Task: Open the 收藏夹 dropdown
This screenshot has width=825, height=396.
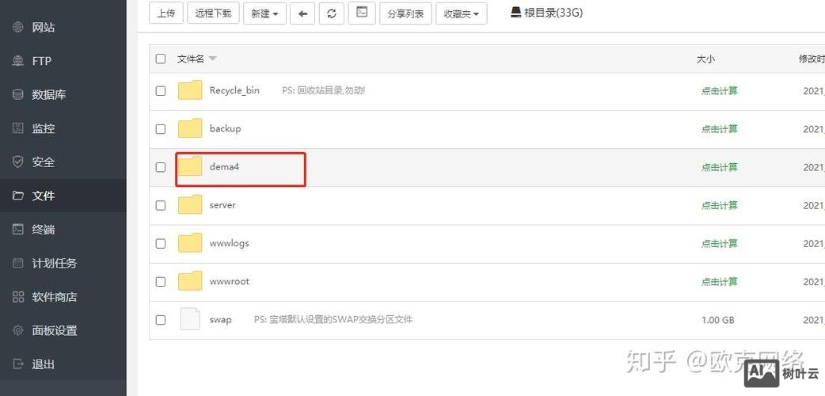Action: 462,13
